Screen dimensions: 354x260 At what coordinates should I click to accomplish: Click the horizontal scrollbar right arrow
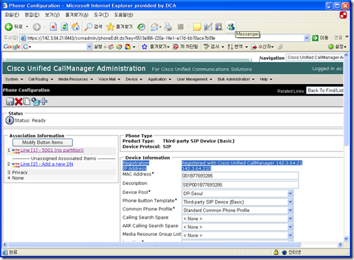coord(340,245)
